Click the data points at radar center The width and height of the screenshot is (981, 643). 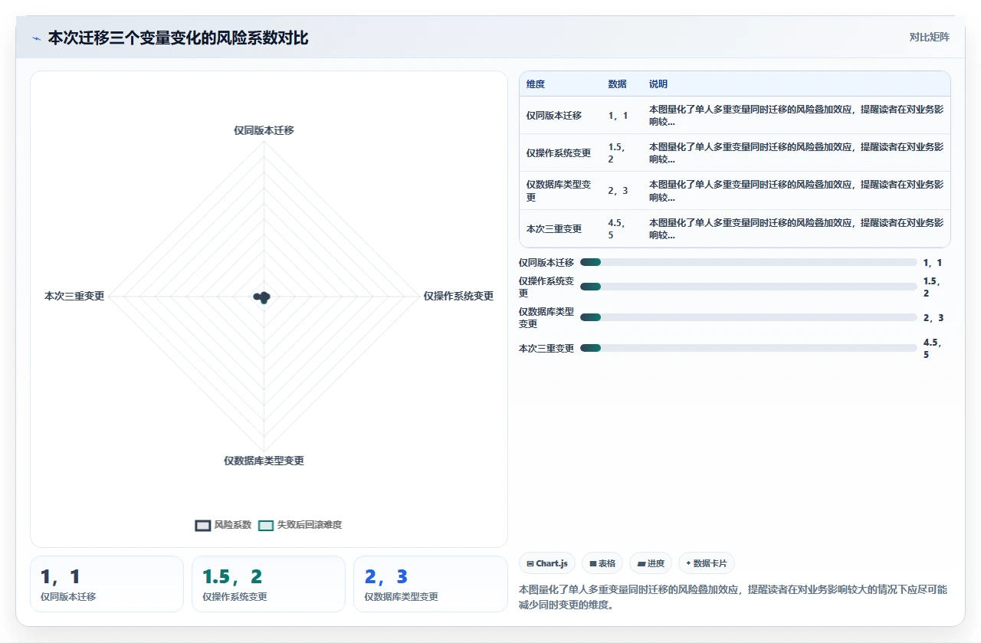coord(262,297)
